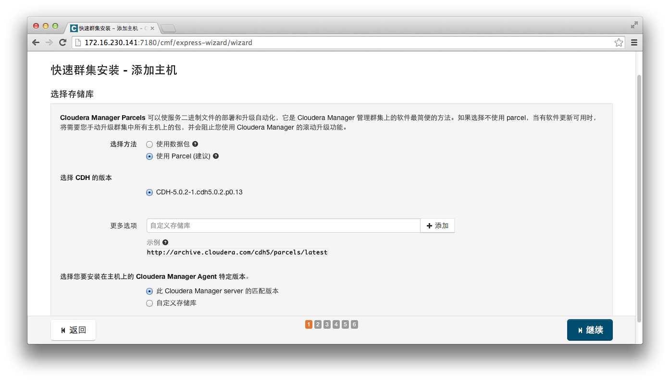
Task: Click the help icon beside 示例
Action: tap(165, 242)
